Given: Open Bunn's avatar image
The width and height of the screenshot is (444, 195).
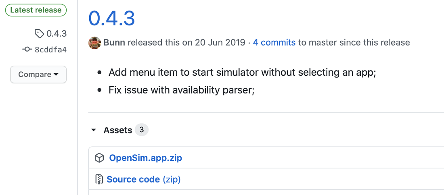Looking at the screenshot, I should click(95, 43).
